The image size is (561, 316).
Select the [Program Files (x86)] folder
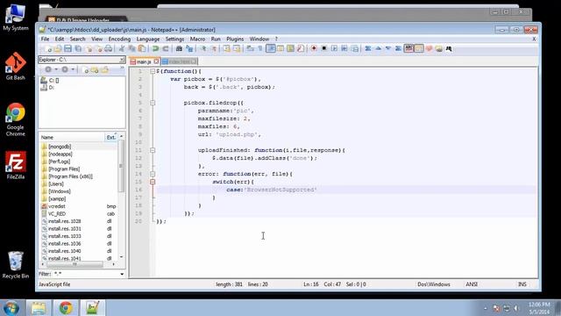(67, 176)
